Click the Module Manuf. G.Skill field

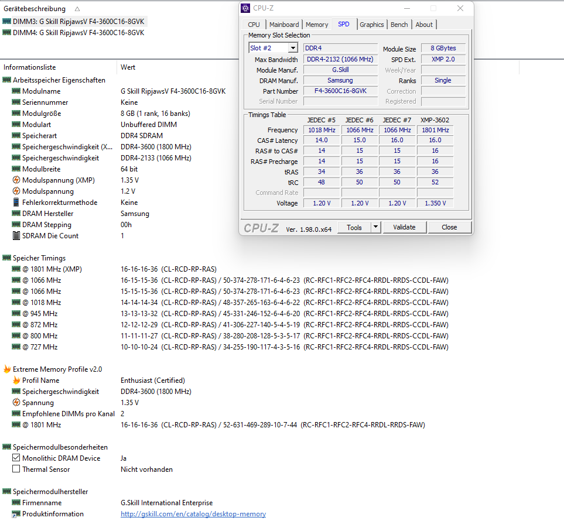coord(340,70)
